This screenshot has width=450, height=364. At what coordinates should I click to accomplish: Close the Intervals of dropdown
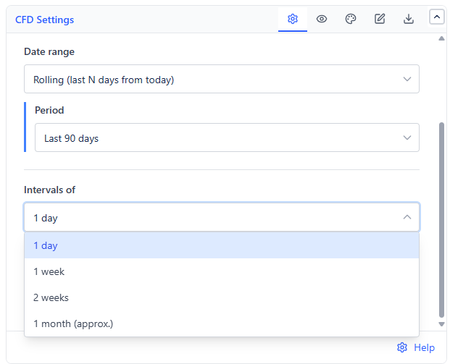(222, 217)
